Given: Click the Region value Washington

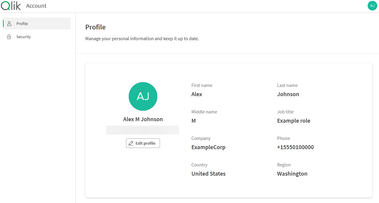Looking at the screenshot, I should [292, 174].
